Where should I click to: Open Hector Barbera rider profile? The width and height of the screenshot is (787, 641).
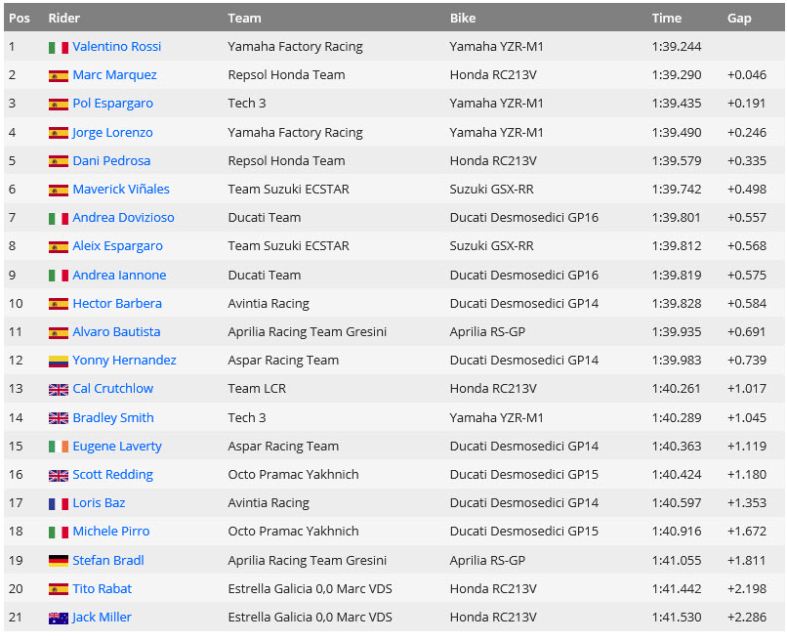tap(116, 304)
